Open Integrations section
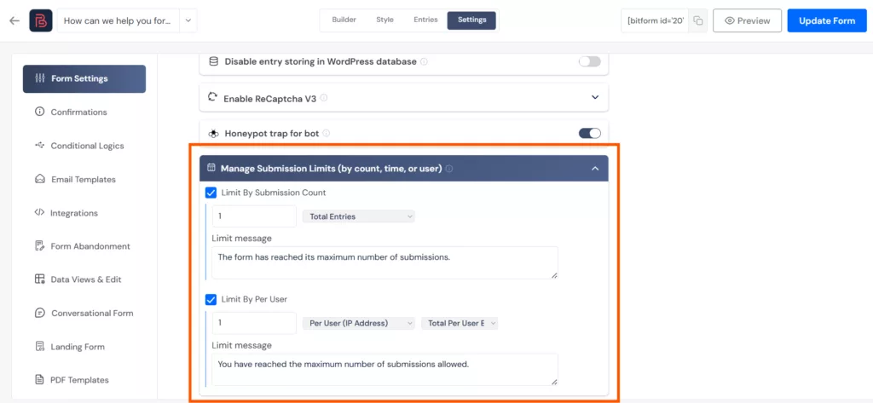The width and height of the screenshot is (873, 403). 74,213
